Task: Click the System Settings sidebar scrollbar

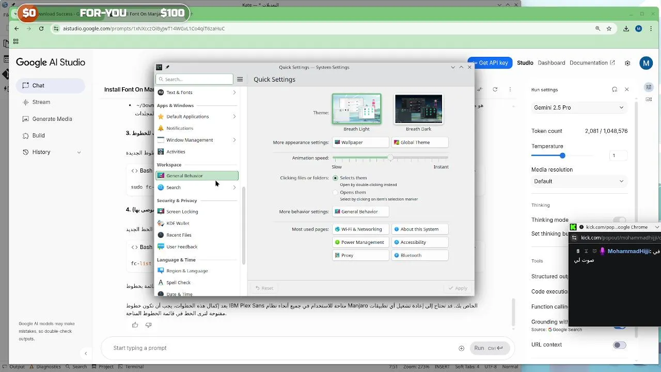Action: 243,225
